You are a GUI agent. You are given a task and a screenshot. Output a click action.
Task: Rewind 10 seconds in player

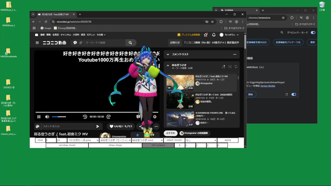[85, 117]
